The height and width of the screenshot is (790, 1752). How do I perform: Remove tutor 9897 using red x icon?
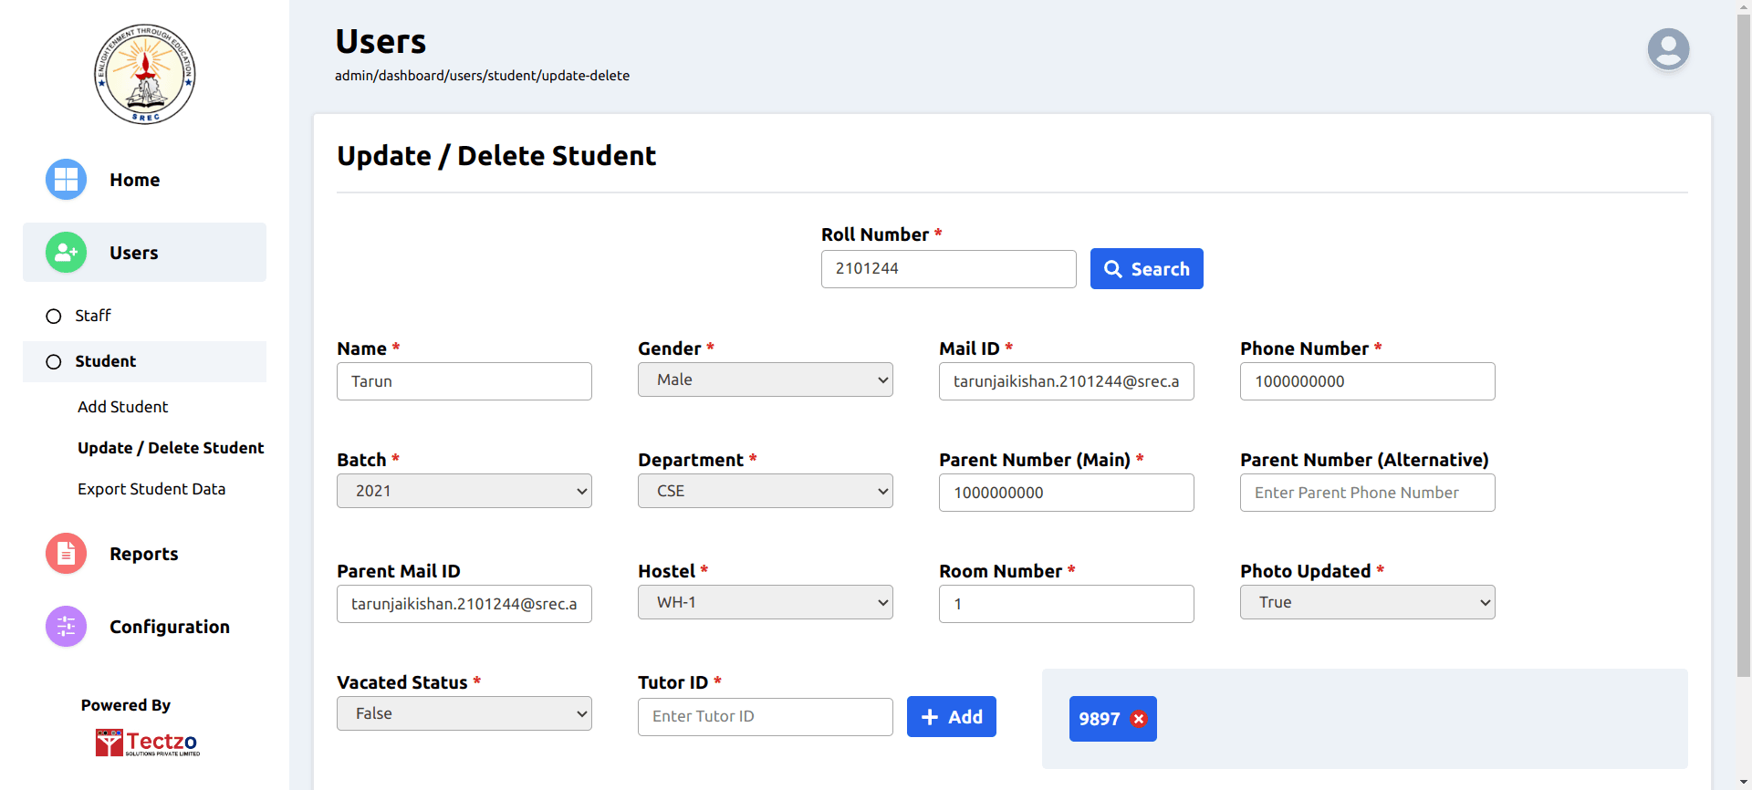[x=1138, y=719]
